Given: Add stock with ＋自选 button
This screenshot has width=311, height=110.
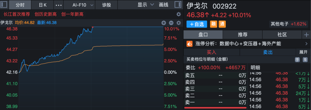Looking at the screenshot, I should 197,24.
